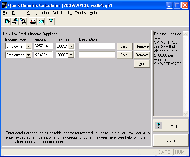The height and width of the screenshot is (157, 190).
Task: Click the Print toolbar icon
Action: tap(33, 21)
